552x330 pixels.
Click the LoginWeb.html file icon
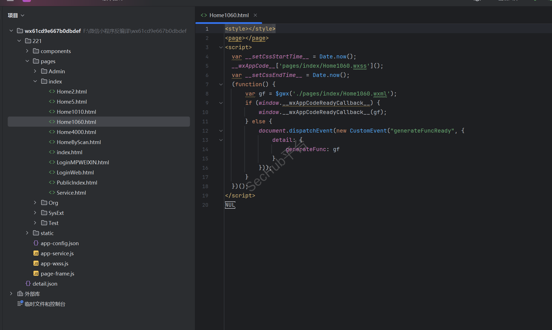[x=52, y=172]
